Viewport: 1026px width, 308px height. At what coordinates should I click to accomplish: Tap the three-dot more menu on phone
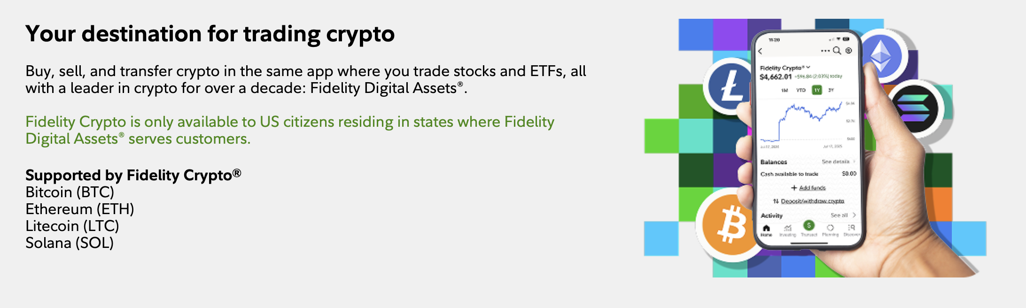[825, 51]
